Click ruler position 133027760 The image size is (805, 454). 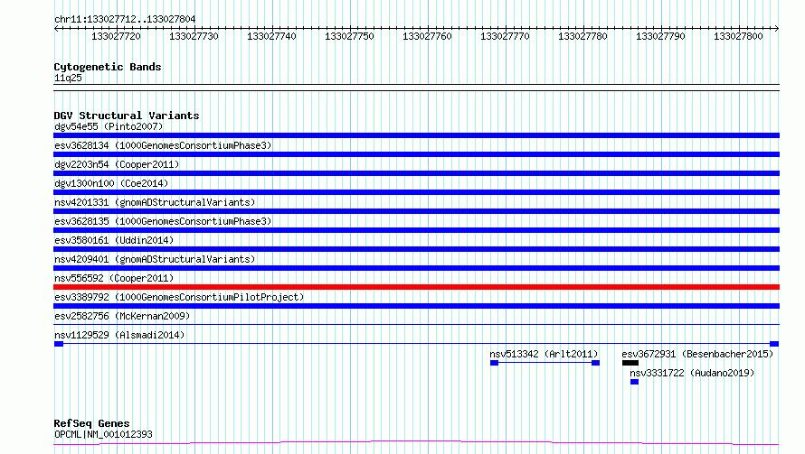427,36
